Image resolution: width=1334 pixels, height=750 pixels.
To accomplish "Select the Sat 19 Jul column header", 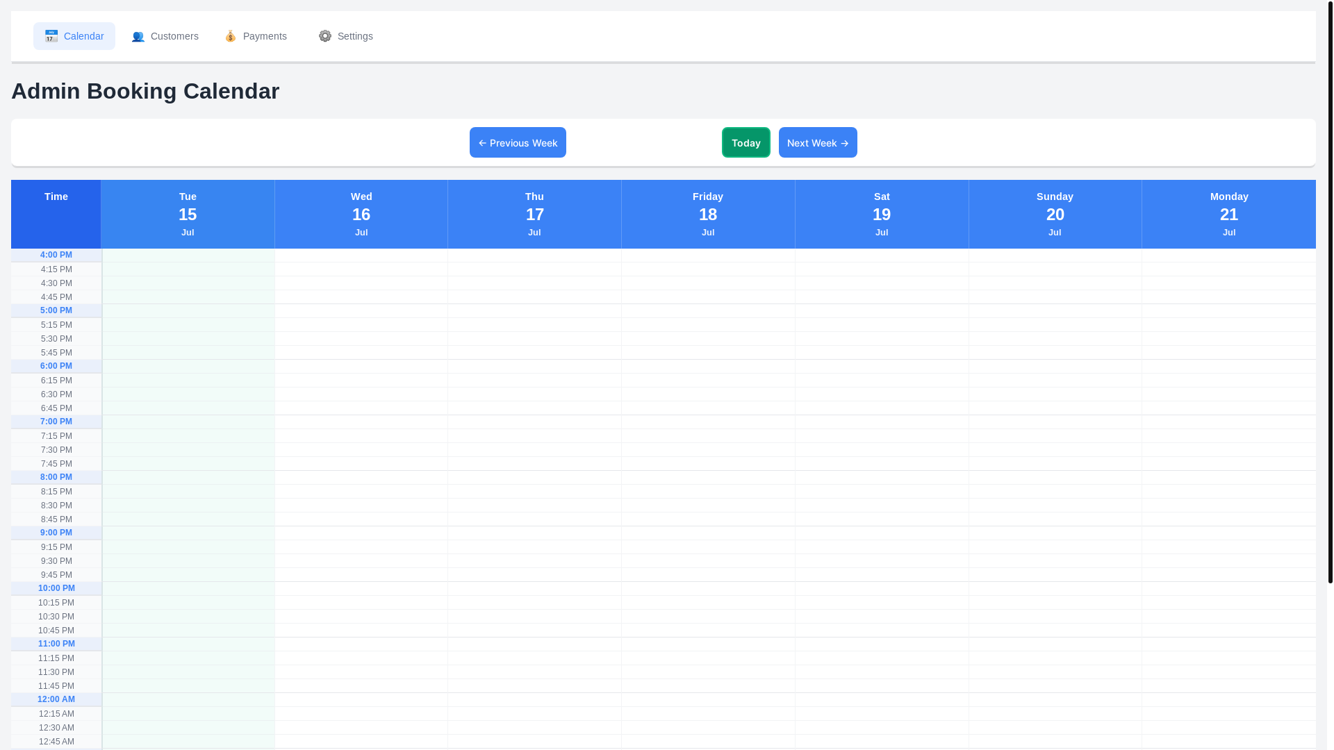I will pyautogui.click(x=882, y=214).
